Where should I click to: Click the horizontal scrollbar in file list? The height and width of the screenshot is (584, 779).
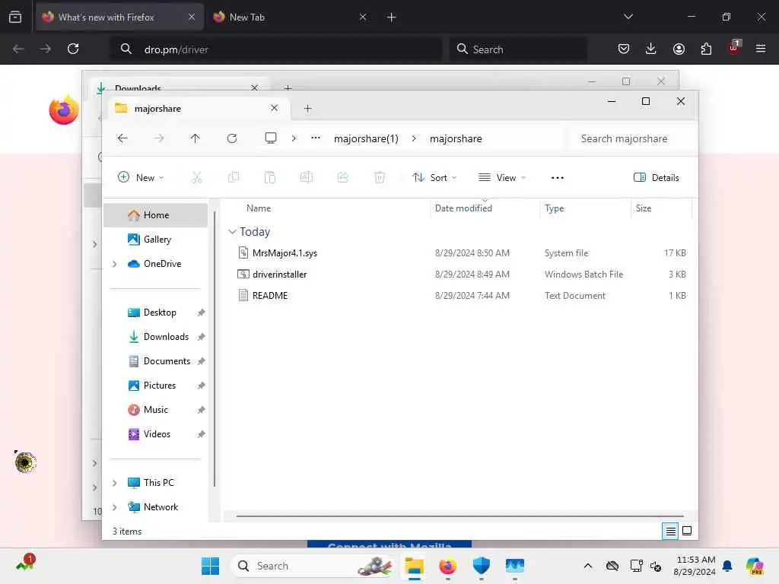(459, 516)
